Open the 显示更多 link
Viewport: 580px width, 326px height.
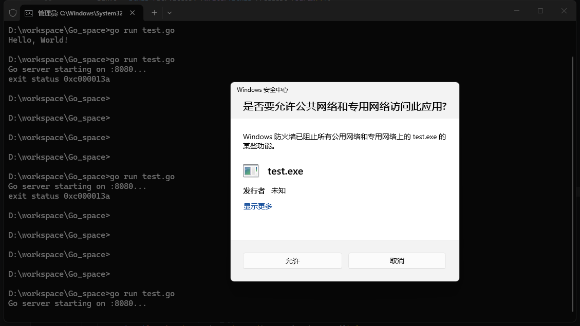258,206
